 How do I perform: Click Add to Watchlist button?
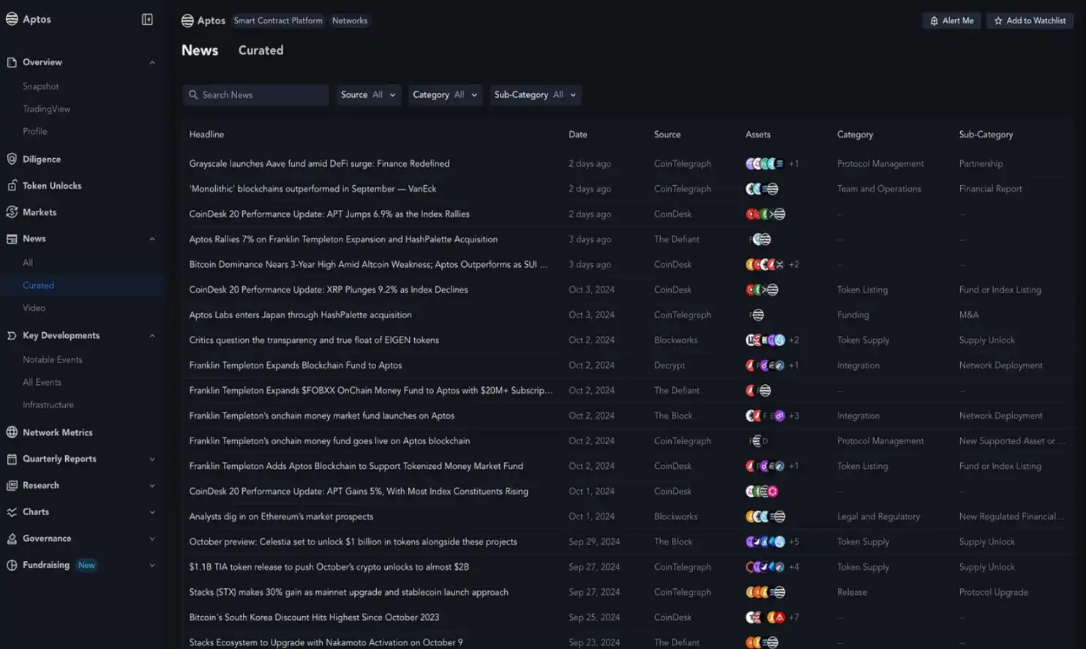point(1030,20)
